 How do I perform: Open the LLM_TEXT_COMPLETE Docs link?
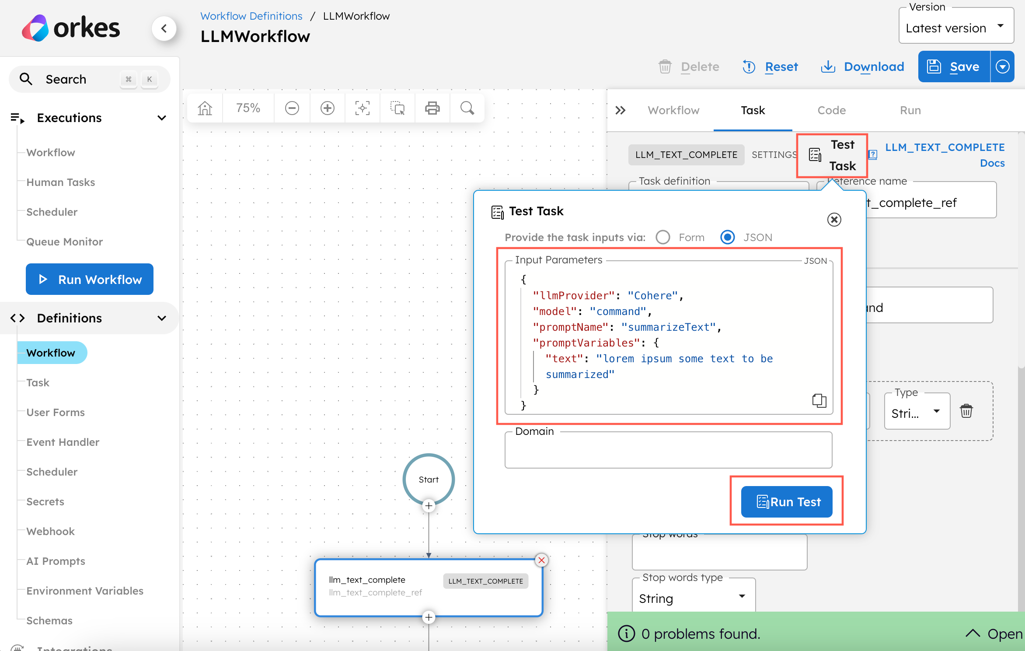tap(945, 155)
